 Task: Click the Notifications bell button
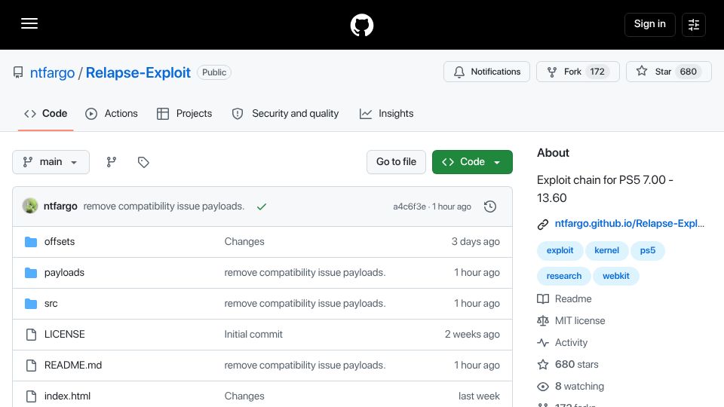coord(486,72)
